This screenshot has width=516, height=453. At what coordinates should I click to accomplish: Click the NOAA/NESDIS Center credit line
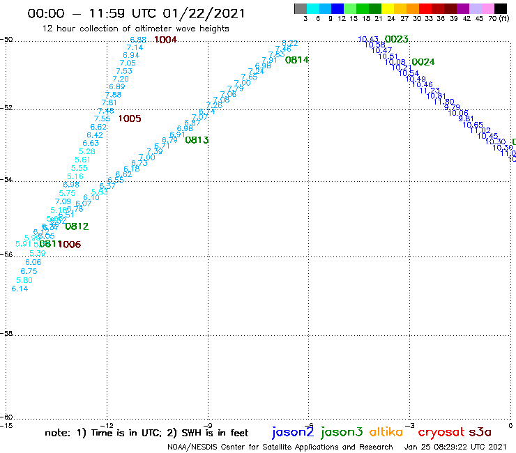point(280,447)
